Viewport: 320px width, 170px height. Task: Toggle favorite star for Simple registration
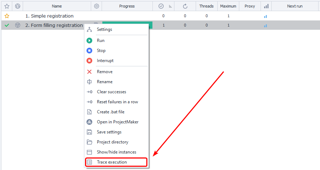click(6, 16)
